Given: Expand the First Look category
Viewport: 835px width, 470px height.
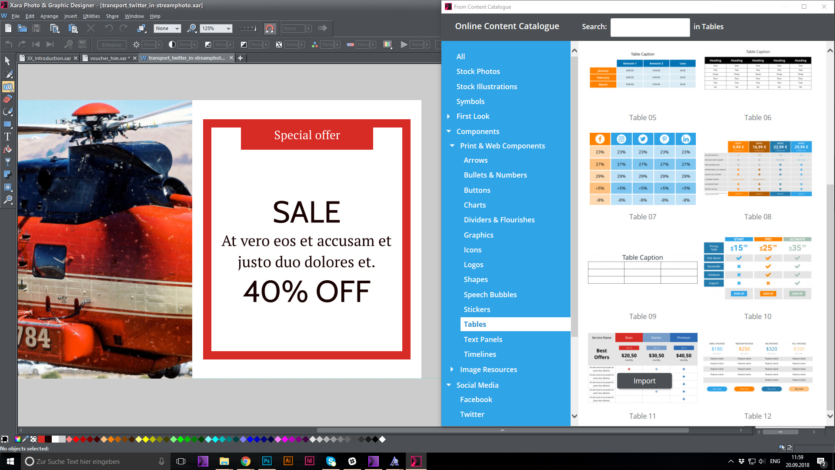Looking at the screenshot, I should click(x=448, y=116).
